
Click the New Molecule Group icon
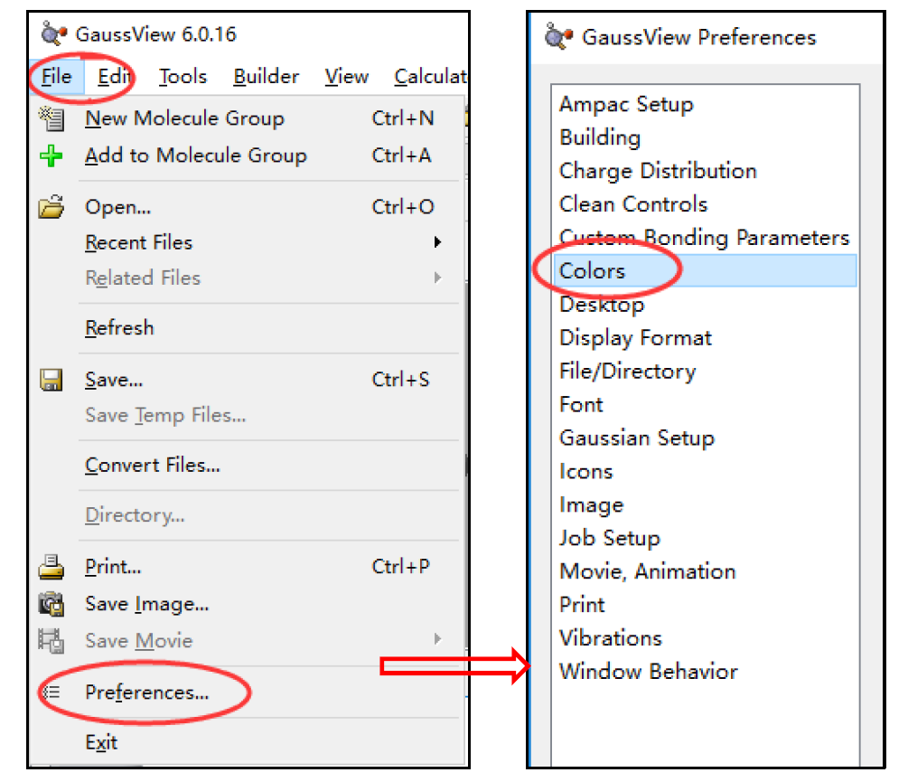point(51,118)
